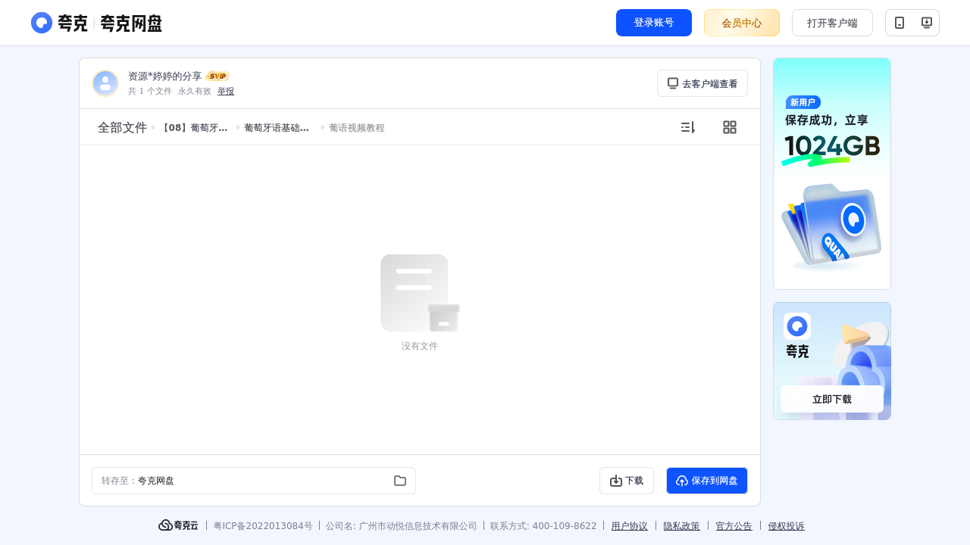Go to 全部文件 breadcrumb
Image resolution: width=970 pixels, height=545 pixels.
(x=122, y=127)
